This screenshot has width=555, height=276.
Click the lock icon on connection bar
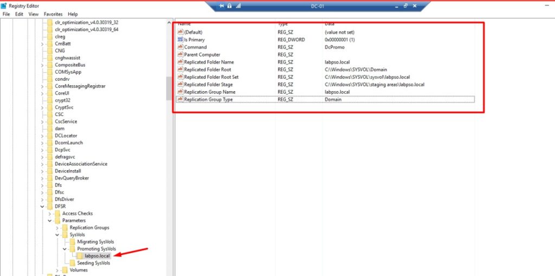click(229, 6)
